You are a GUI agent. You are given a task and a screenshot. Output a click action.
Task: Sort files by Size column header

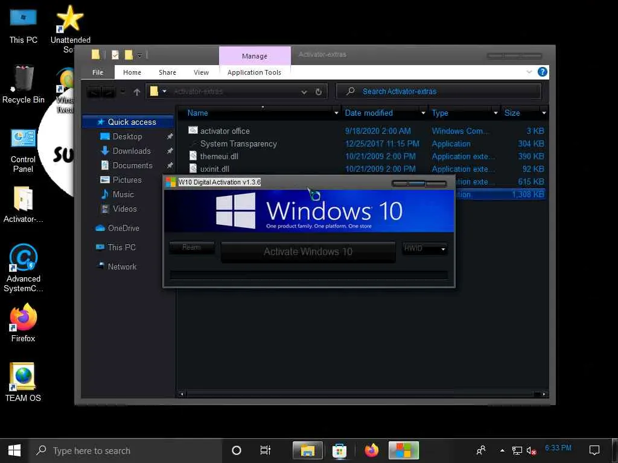[x=512, y=113]
